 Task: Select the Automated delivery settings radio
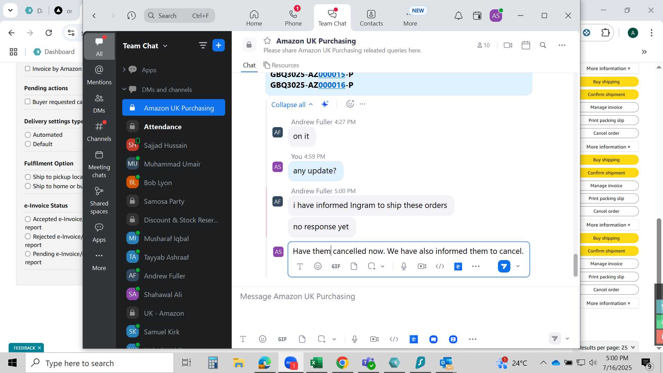(x=28, y=135)
